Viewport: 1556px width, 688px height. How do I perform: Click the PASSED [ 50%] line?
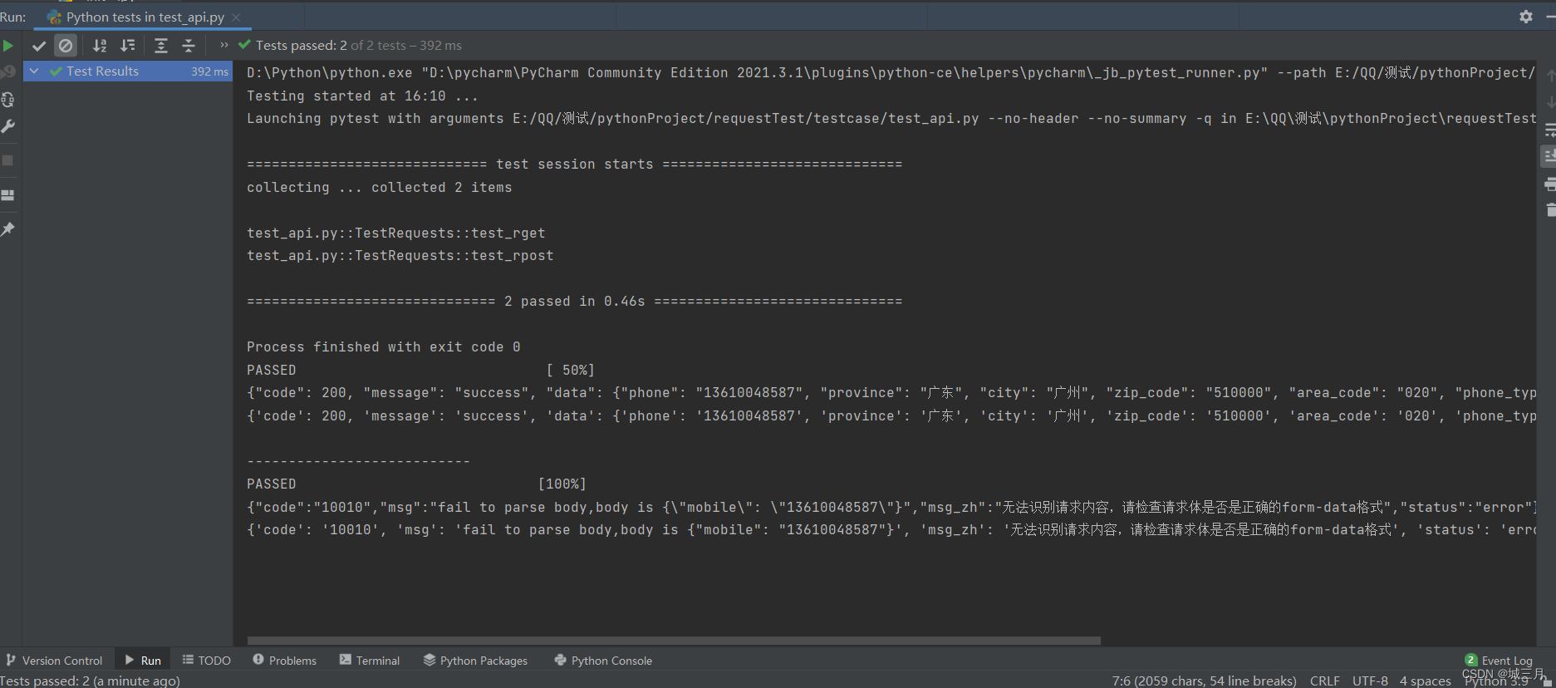point(420,371)
